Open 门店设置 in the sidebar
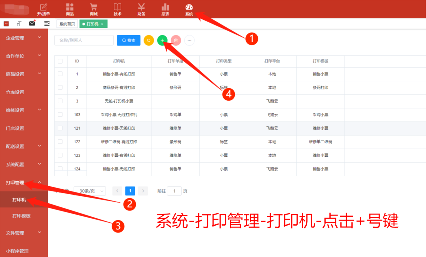This screenshot has height=257, width=426. click(24, 128)
